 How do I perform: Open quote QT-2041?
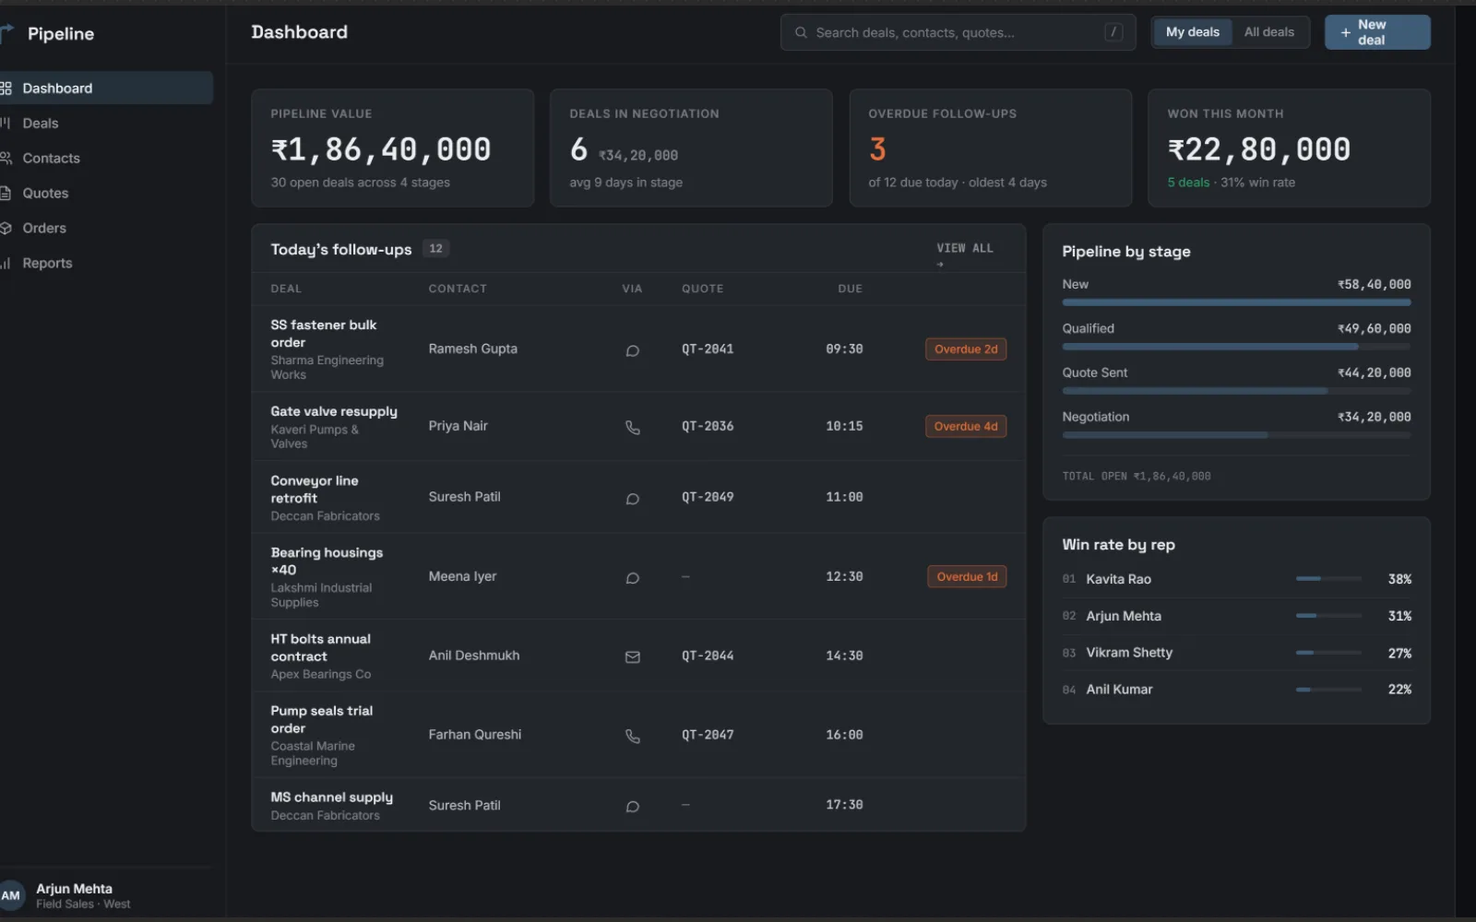708,349
